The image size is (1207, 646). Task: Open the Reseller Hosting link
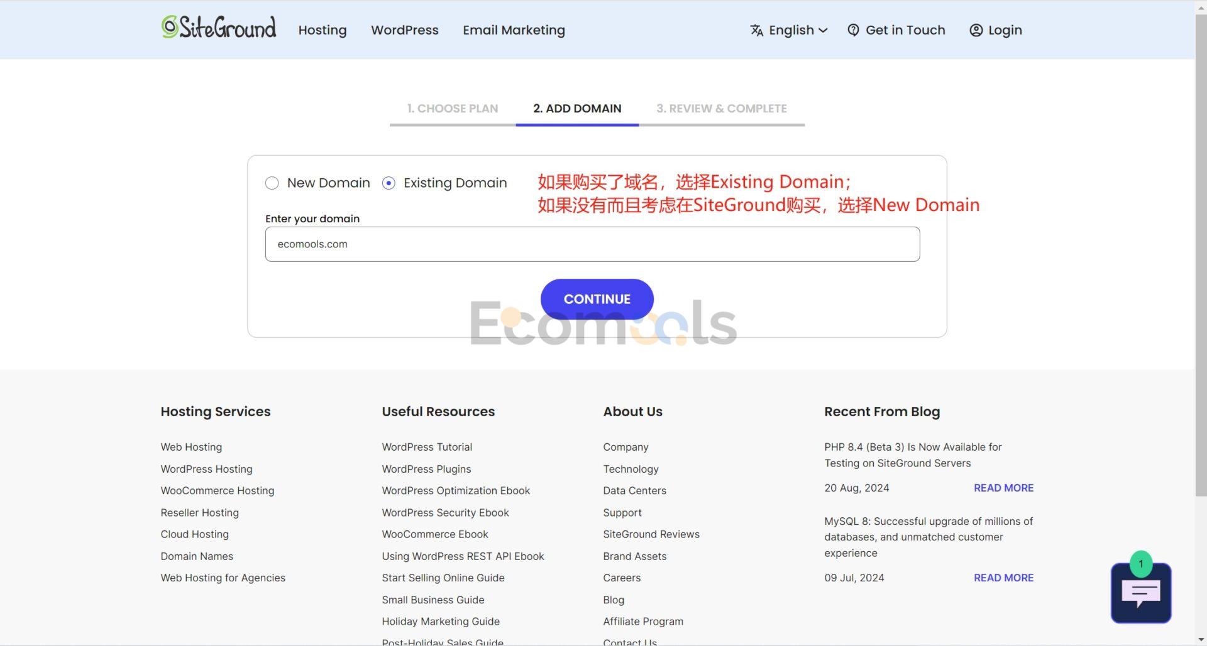click(200, 513)
